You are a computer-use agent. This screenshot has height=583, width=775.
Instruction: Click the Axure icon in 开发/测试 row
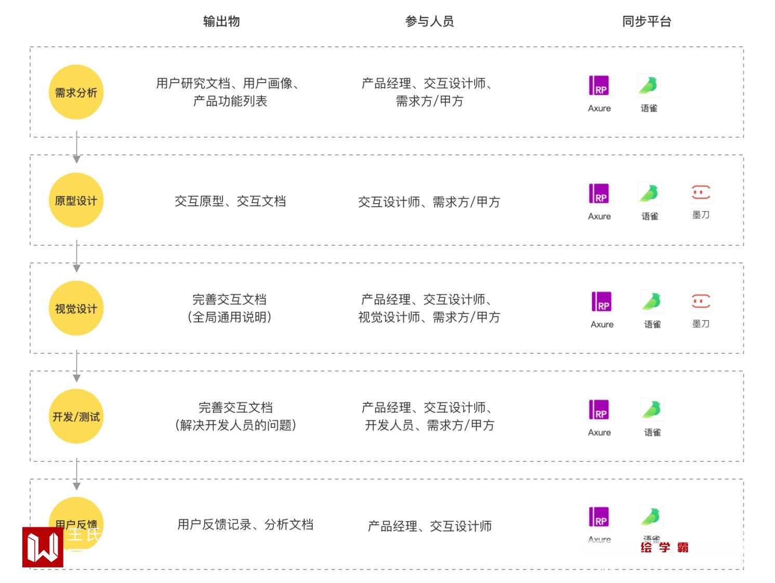(599, 410)
